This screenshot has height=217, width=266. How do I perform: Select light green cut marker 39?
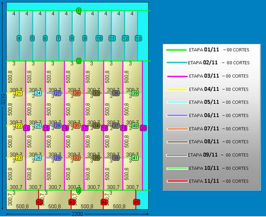(135, 93)
